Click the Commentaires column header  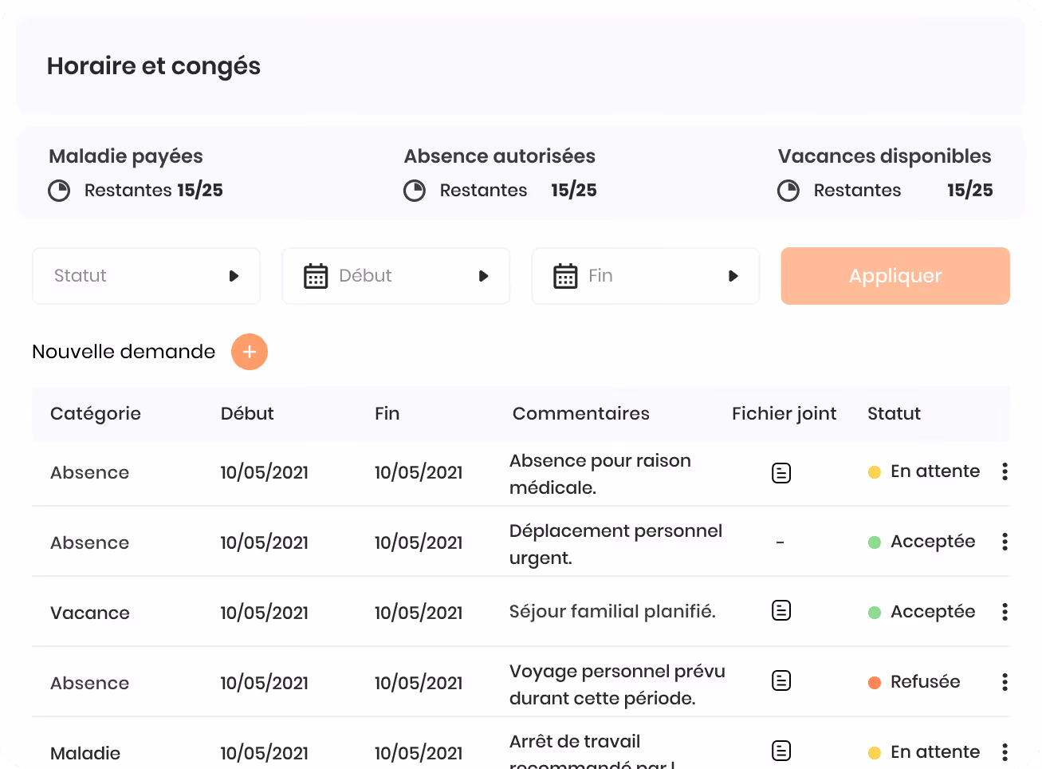pyautogui.click(x=581, y=413)
